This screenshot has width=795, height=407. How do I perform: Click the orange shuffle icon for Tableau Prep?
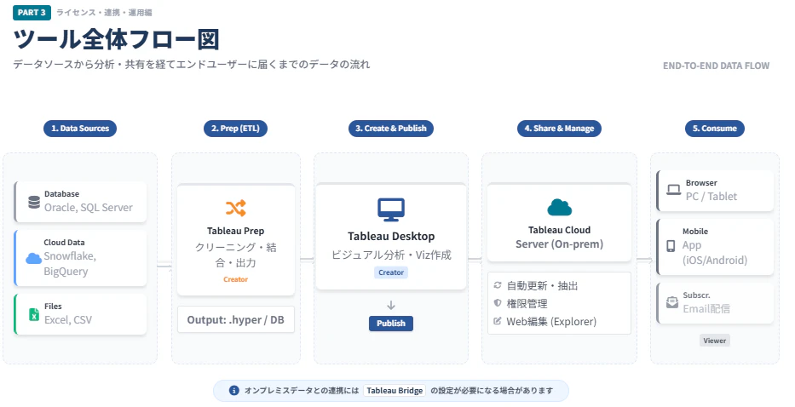(x=236, y=208)
